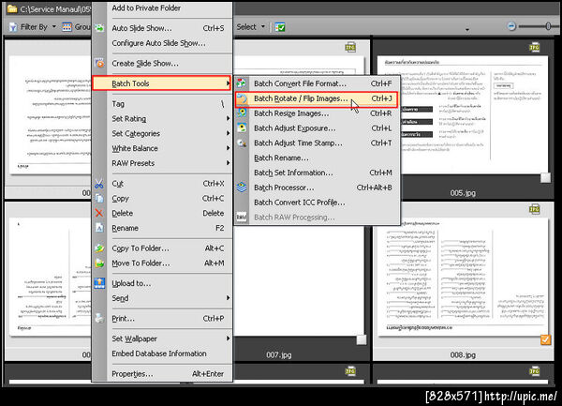
Task: Click the Batch Resize Images icon
Action: pos(242,113)
